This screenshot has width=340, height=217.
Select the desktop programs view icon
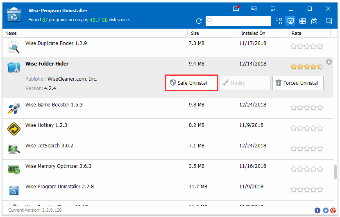coord(290,21)
